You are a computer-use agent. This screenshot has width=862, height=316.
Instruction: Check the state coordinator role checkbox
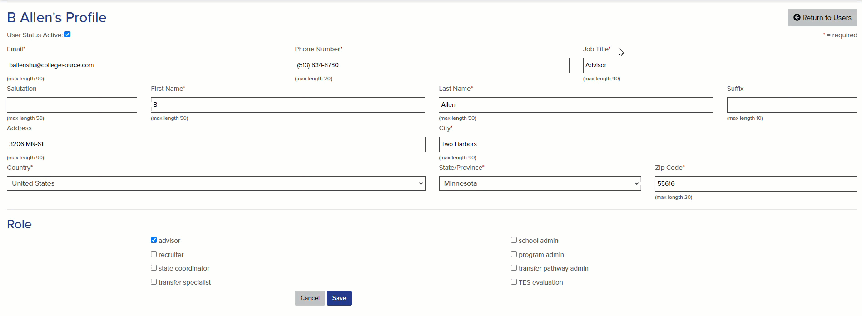point(154,268)
